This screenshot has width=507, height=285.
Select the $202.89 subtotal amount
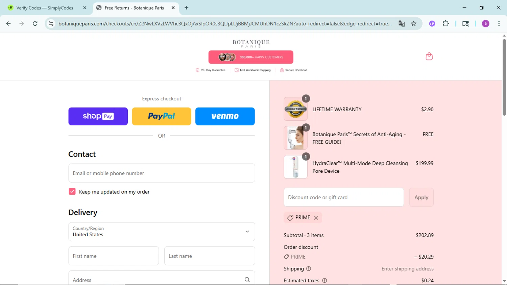[425, 235]
